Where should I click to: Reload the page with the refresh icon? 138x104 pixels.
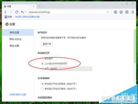[17, 12]
